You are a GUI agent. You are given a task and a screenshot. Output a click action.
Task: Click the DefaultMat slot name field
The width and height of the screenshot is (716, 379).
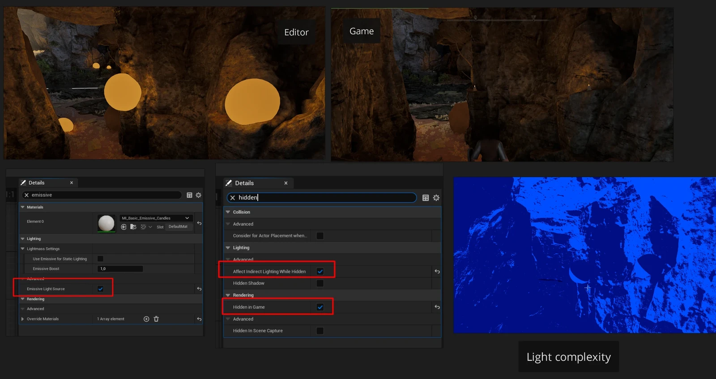[179, 227]
